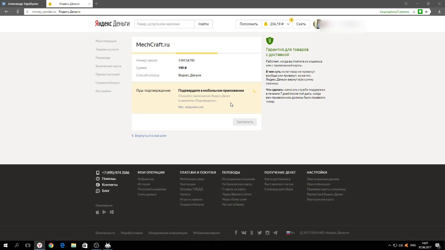Click the Контакты footer link
The height and width of the screenshot is (250, 445).
110,185
